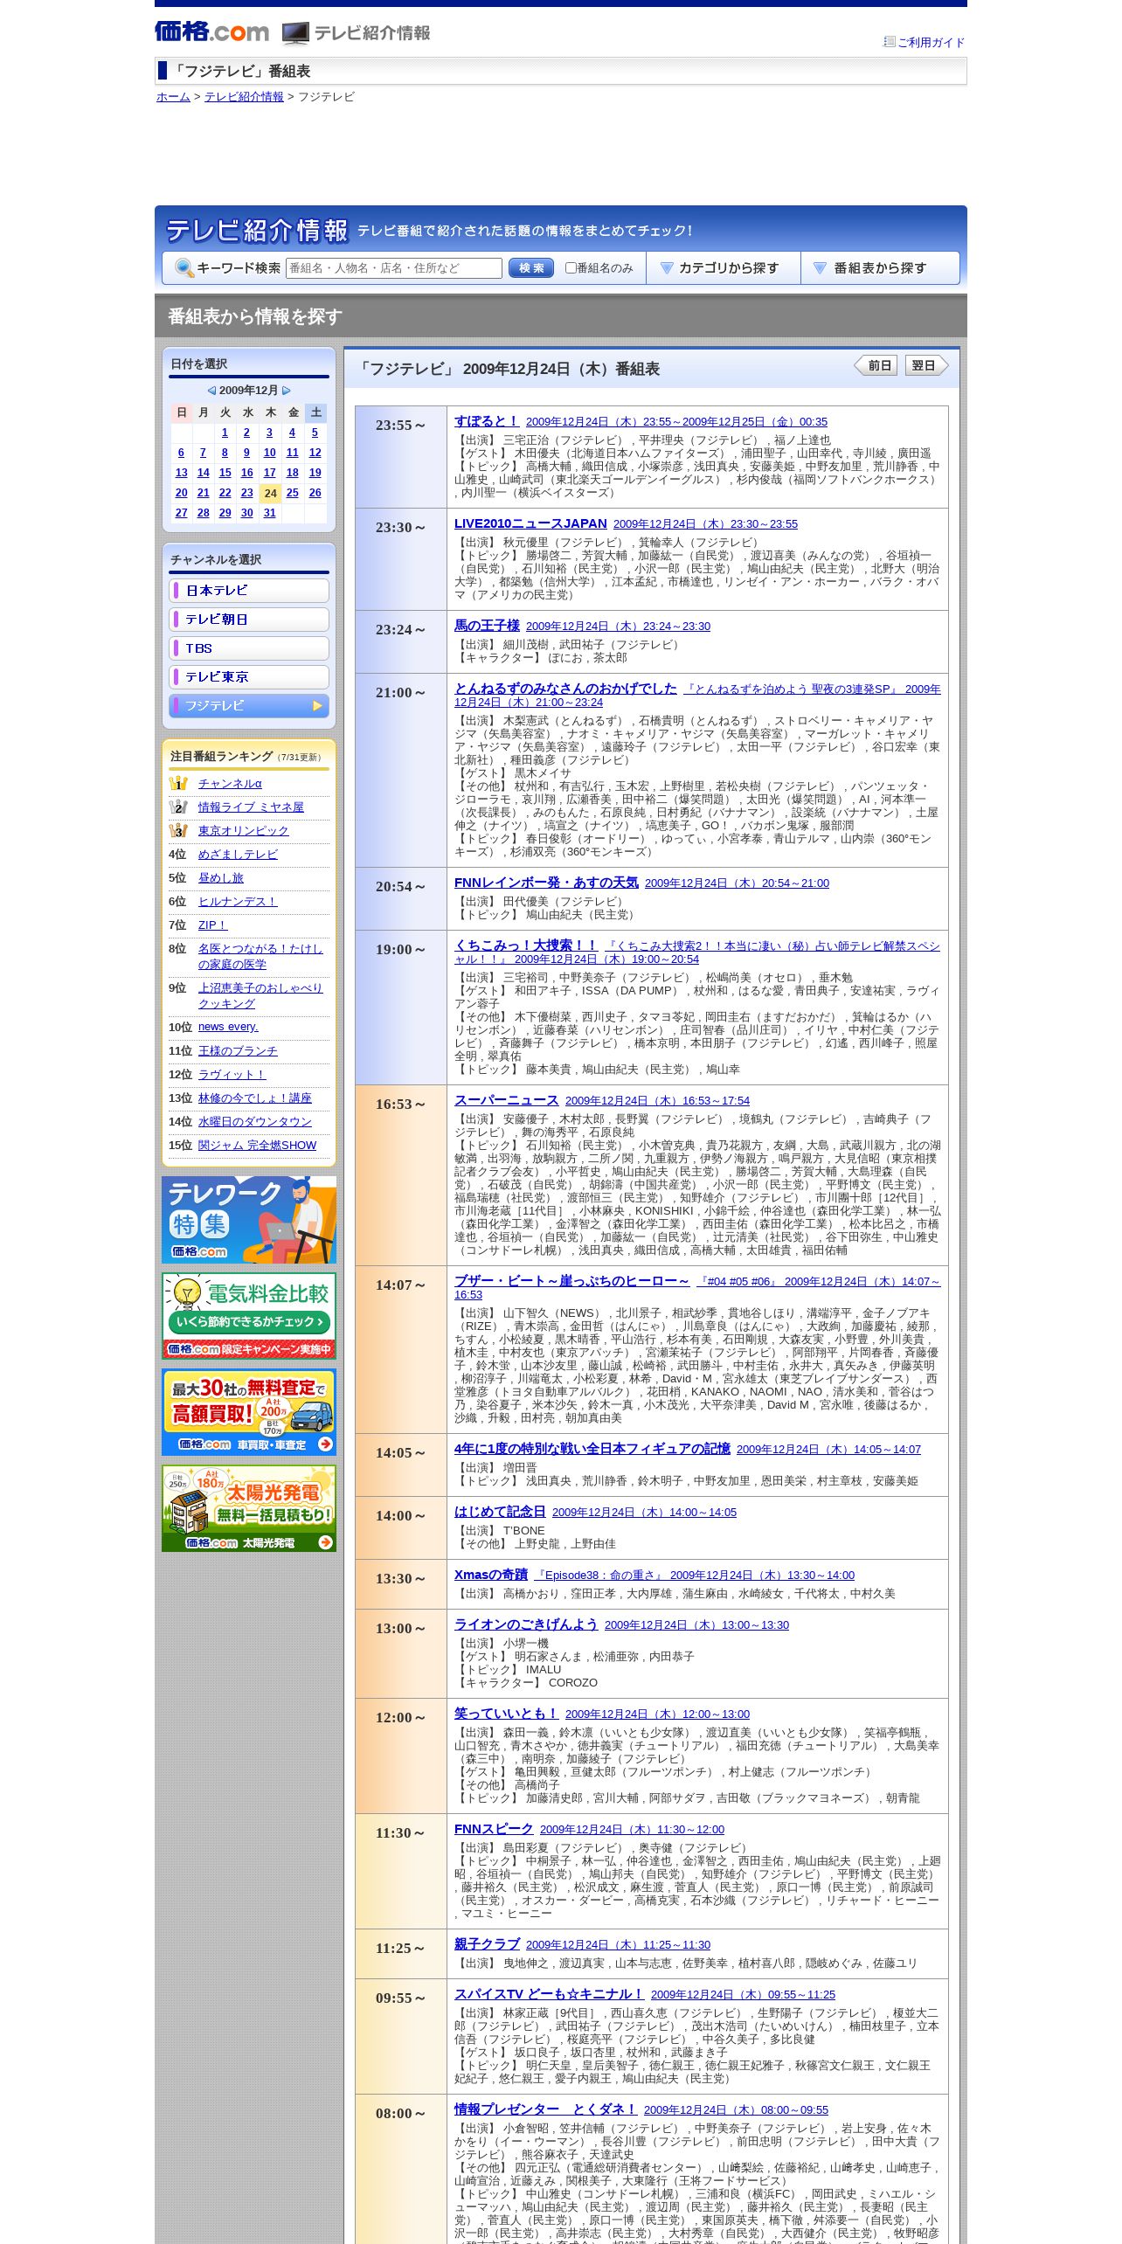This screenshot has height=2244, width=1122.
Task: Toggle the 番組名のみ checkbox
Action: click(571, 268)
